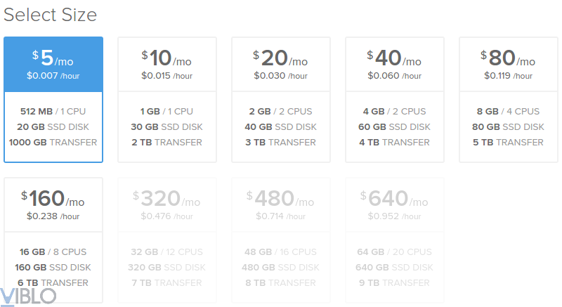Image resolution: width=562 pixels, height=307 pixels.
Task: Click the "Select Size" heading
Action: tap(51, 15)
